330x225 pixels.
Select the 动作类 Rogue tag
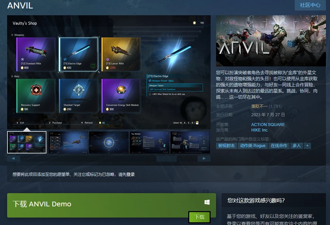point(253,146)
